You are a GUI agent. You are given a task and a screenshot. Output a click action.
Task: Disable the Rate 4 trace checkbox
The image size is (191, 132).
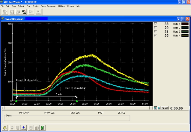[155, 35]
